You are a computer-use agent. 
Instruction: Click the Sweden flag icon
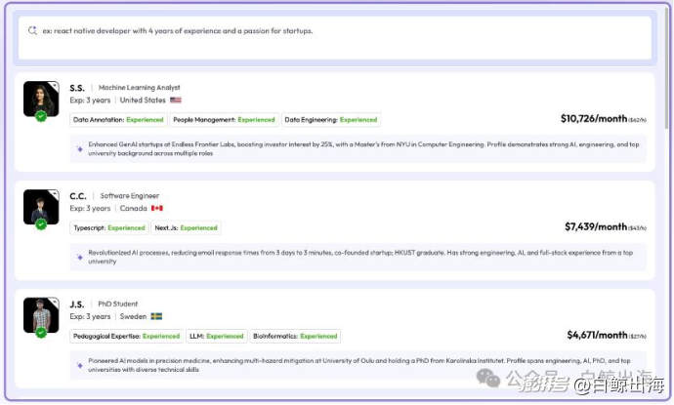click(156, 316)
